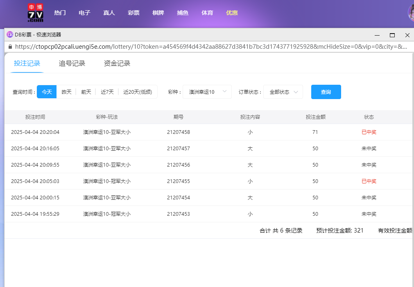Viewport: 414px width, 287px height.
Task: Switch to the 追号记录 tab
Action: [x=72, y=63]
